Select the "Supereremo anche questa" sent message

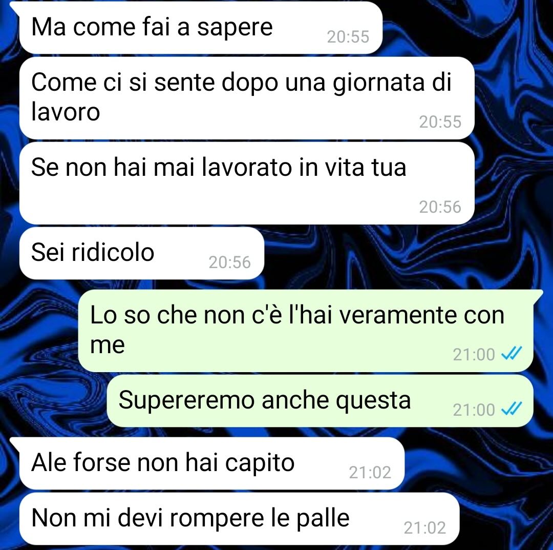pos(320,401)
